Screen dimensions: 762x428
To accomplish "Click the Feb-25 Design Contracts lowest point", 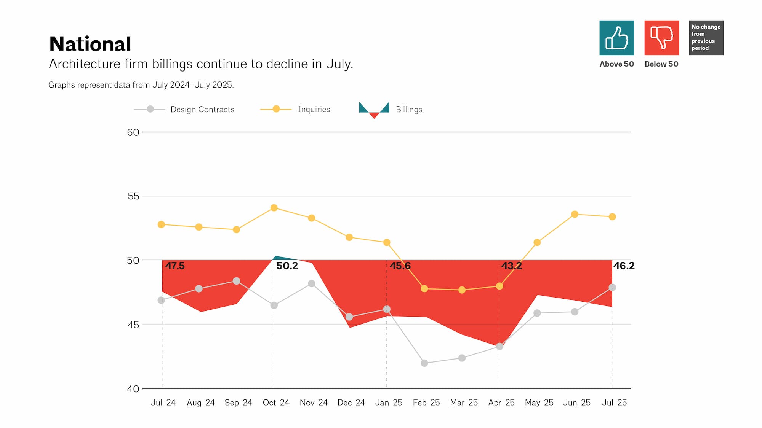I will point(424,363).
